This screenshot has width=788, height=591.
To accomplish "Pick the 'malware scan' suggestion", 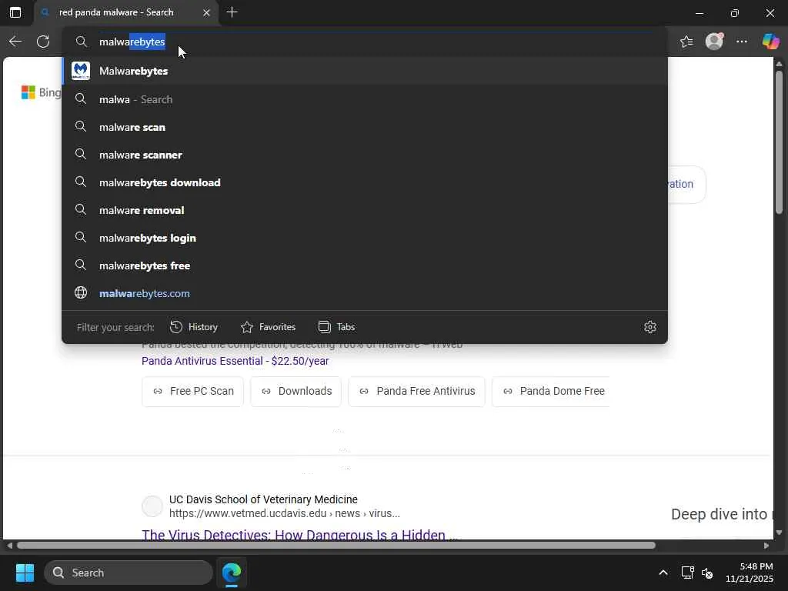I will pos(365,127).
